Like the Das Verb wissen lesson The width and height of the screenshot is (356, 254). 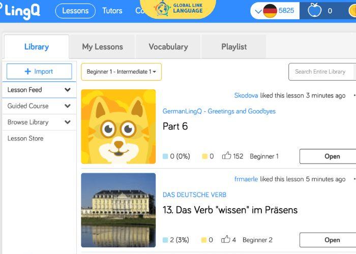[226, 239]
